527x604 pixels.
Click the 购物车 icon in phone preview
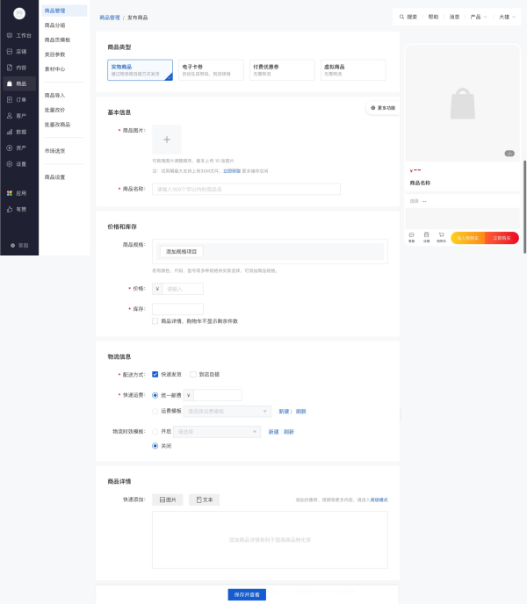tap(441, 235)
